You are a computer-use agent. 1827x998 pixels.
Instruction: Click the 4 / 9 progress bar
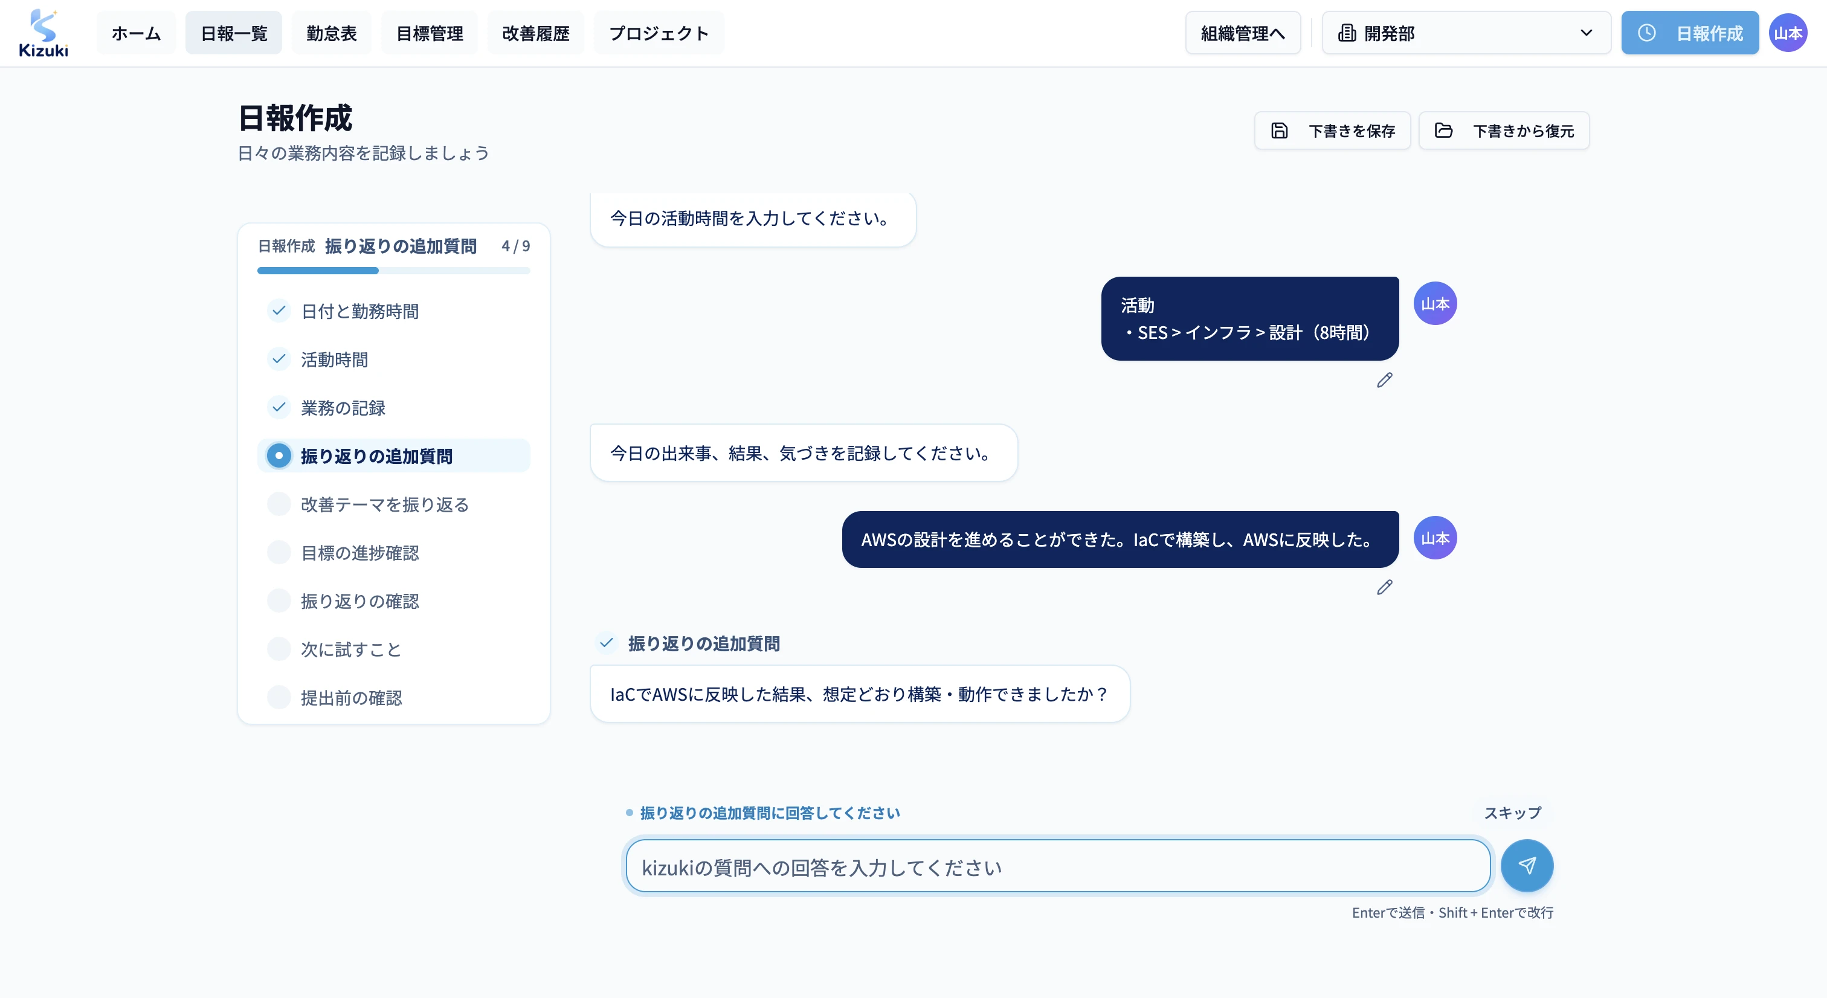pos(394,270)
